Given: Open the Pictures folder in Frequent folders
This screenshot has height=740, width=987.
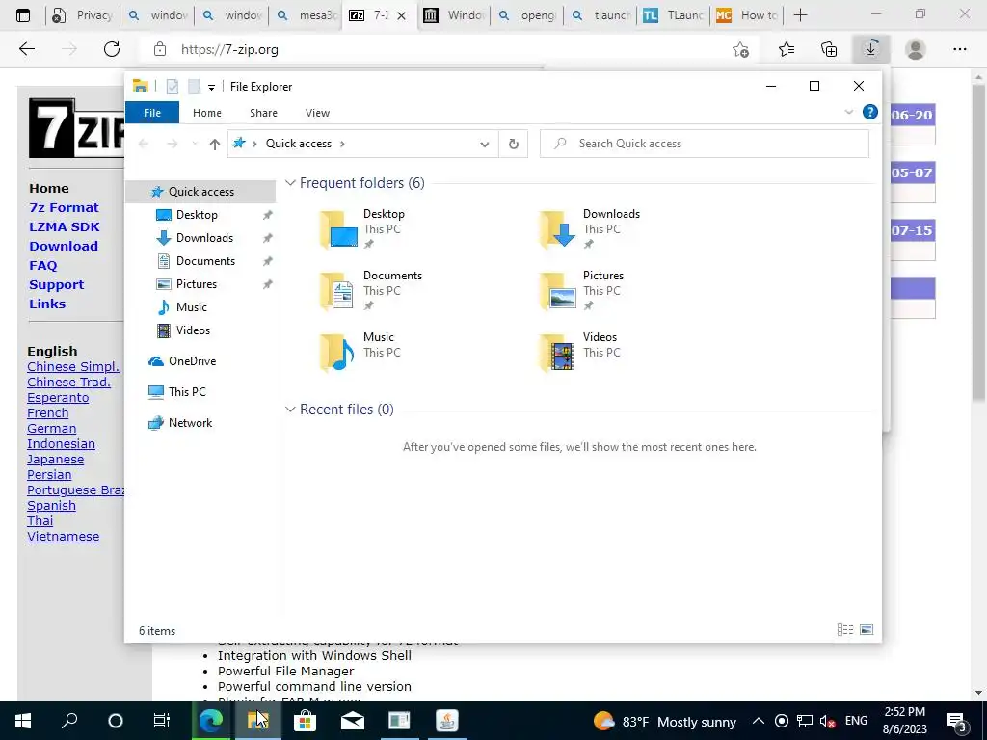Looking at the screenshot, I should point(581,291).
